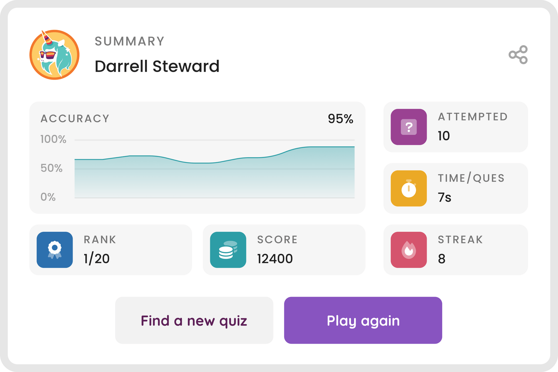Screen dimensions: 558x372
Task: Select the unicorn avatar icon
Action: click(55, 55)
